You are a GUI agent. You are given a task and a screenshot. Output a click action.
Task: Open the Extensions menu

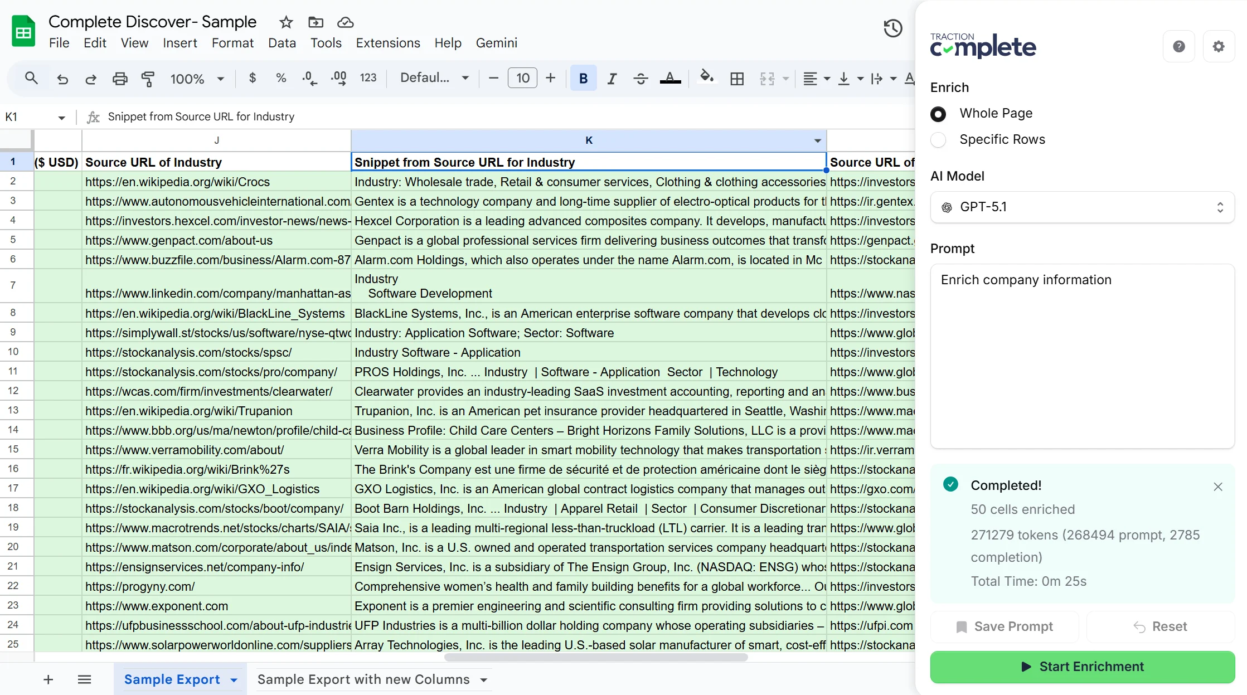click(x=387, y=43)
